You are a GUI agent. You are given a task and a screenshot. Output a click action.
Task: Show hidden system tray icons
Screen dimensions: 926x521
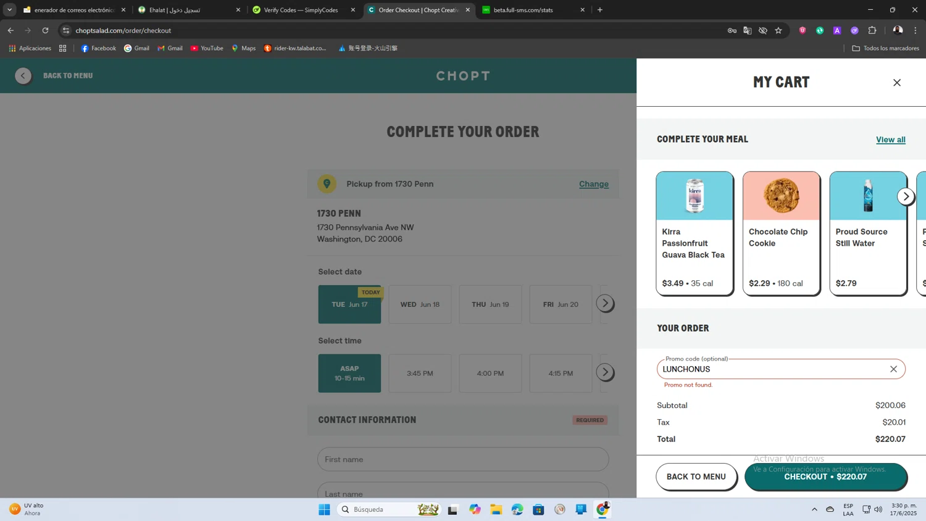pos(814,509)
